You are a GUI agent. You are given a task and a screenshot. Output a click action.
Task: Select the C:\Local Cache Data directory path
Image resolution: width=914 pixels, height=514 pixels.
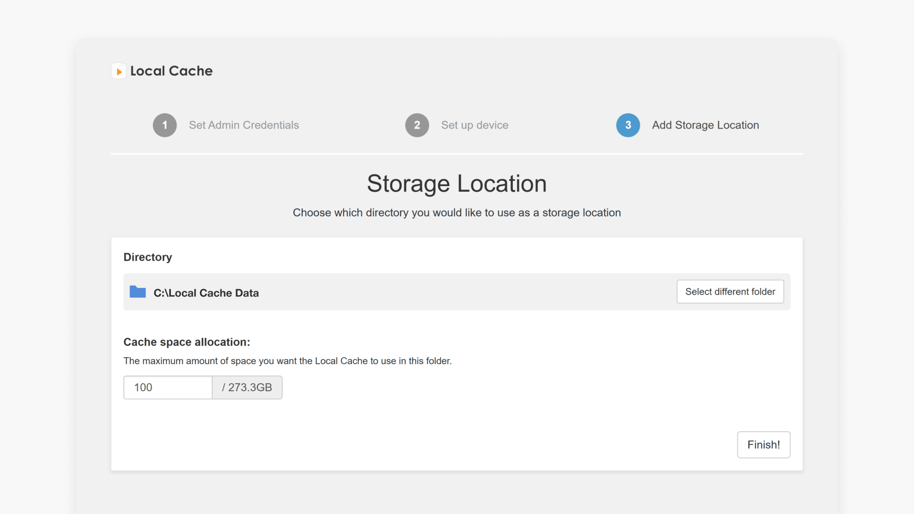[x=206, y=293]
